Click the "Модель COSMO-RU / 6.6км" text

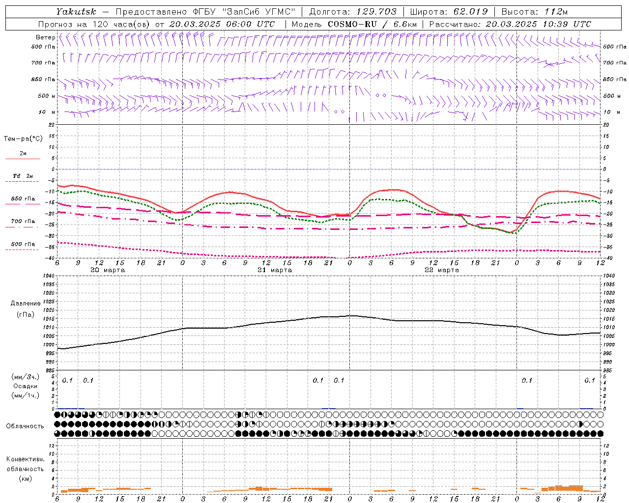[354, 24]
